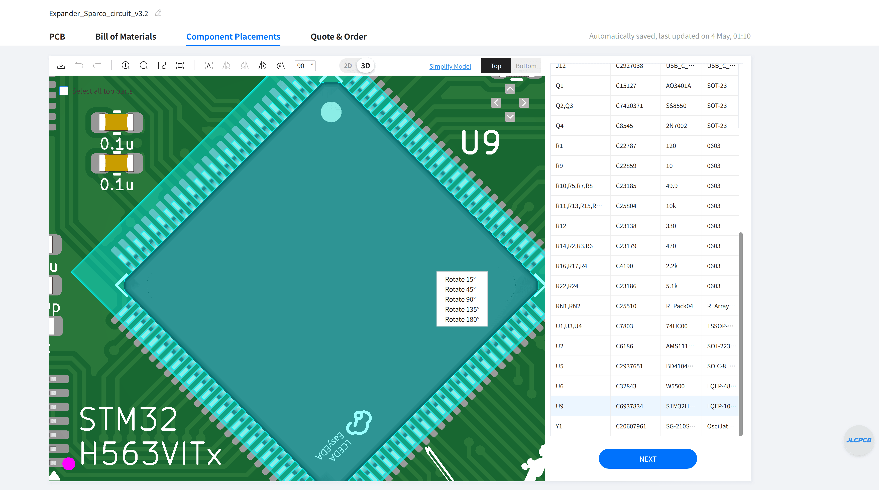
Task: Open the JLCPCB floating help badge
Action: tap(858, 440)
